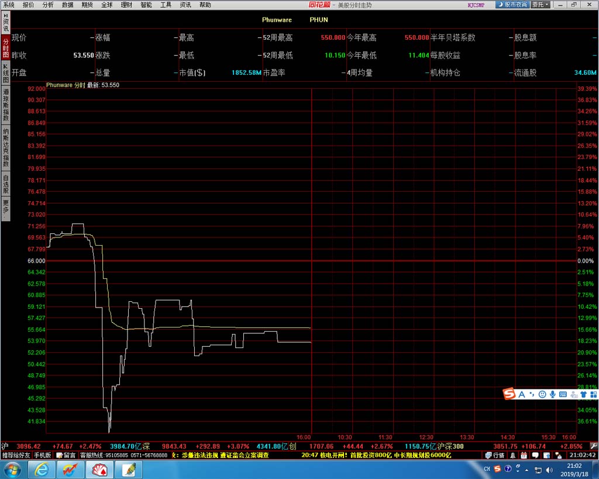
Task: Click the 昨收 value 53.550
Action: coord(84,55)
